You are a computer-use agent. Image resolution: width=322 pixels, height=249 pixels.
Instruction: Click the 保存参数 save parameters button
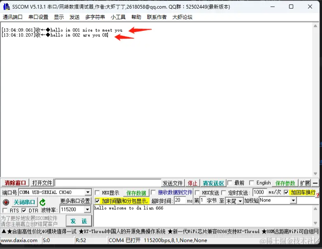tap(285, 183)
